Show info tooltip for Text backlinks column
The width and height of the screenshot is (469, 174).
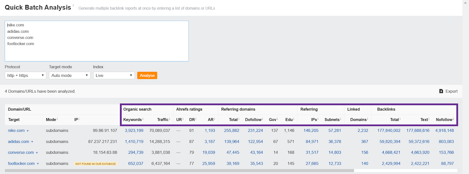point(429,119)
